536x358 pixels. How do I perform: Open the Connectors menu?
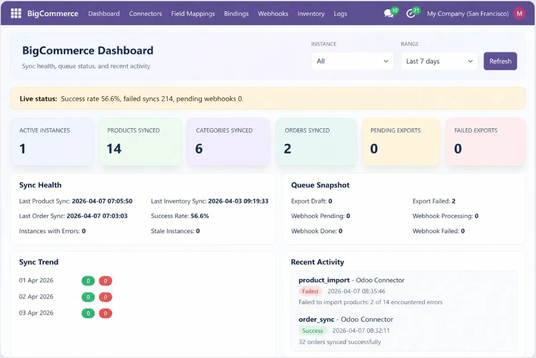(146, 13)
